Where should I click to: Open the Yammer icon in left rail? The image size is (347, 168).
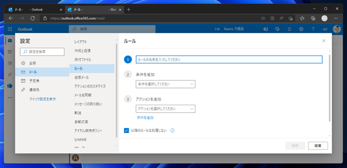[x=10, y=86]
